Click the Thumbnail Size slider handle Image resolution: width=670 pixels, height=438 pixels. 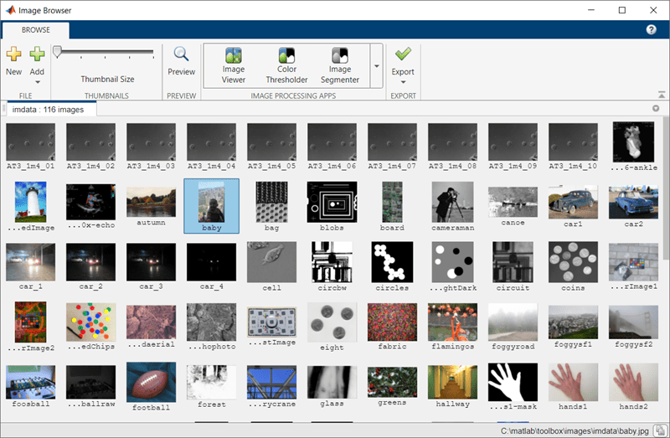click(x=57, y=52)
